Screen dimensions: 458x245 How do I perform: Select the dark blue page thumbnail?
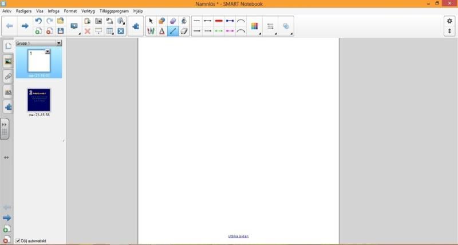point(39,100)
